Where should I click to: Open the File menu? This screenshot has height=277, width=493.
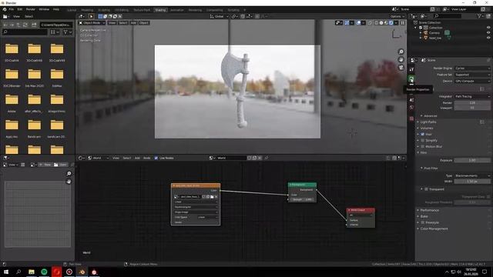pos(12,9)
